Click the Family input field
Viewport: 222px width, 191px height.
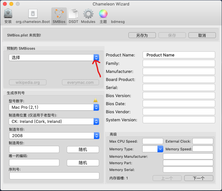click(179, 63)
